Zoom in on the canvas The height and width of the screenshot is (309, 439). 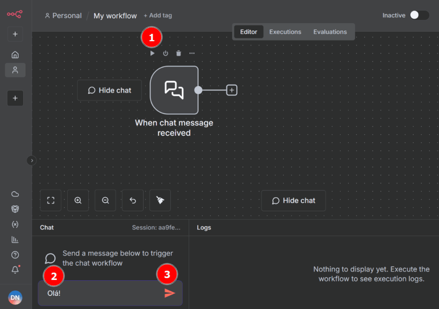tap(78, 201)
